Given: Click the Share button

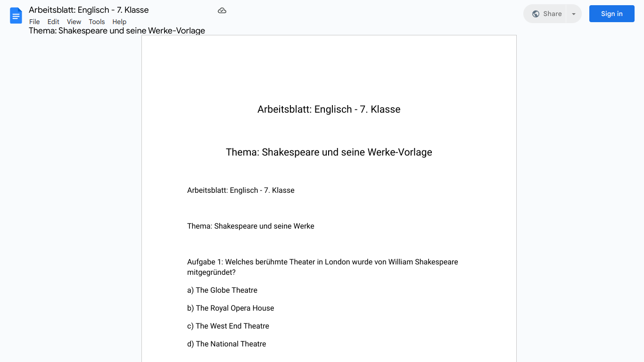Looking at the screenshot, I should pyautogui.click(x=545, y=14).
